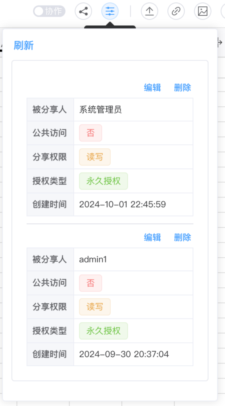Click the 否 public access tag for admin1
Image resolution: width=225 pixels, height=406 pixels.
coord(90,283)
